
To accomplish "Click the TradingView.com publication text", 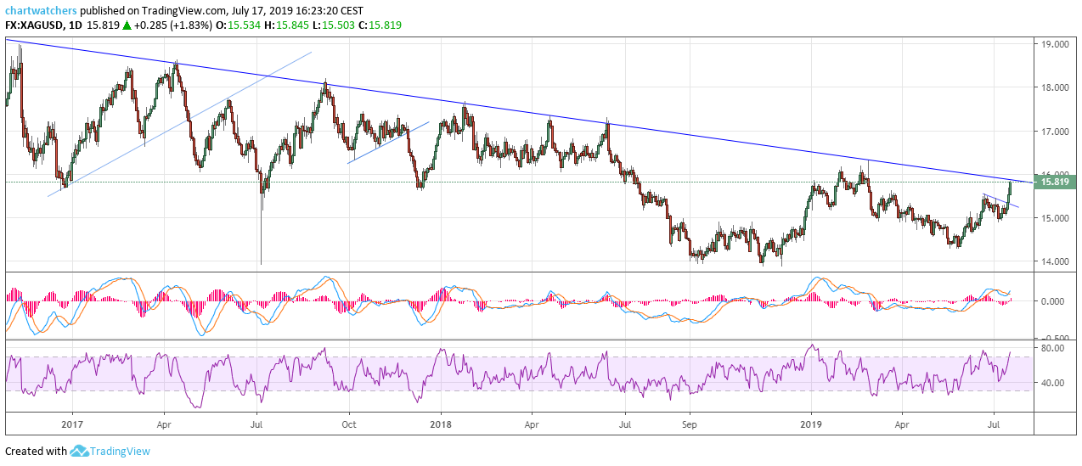I will click(185, 12).
